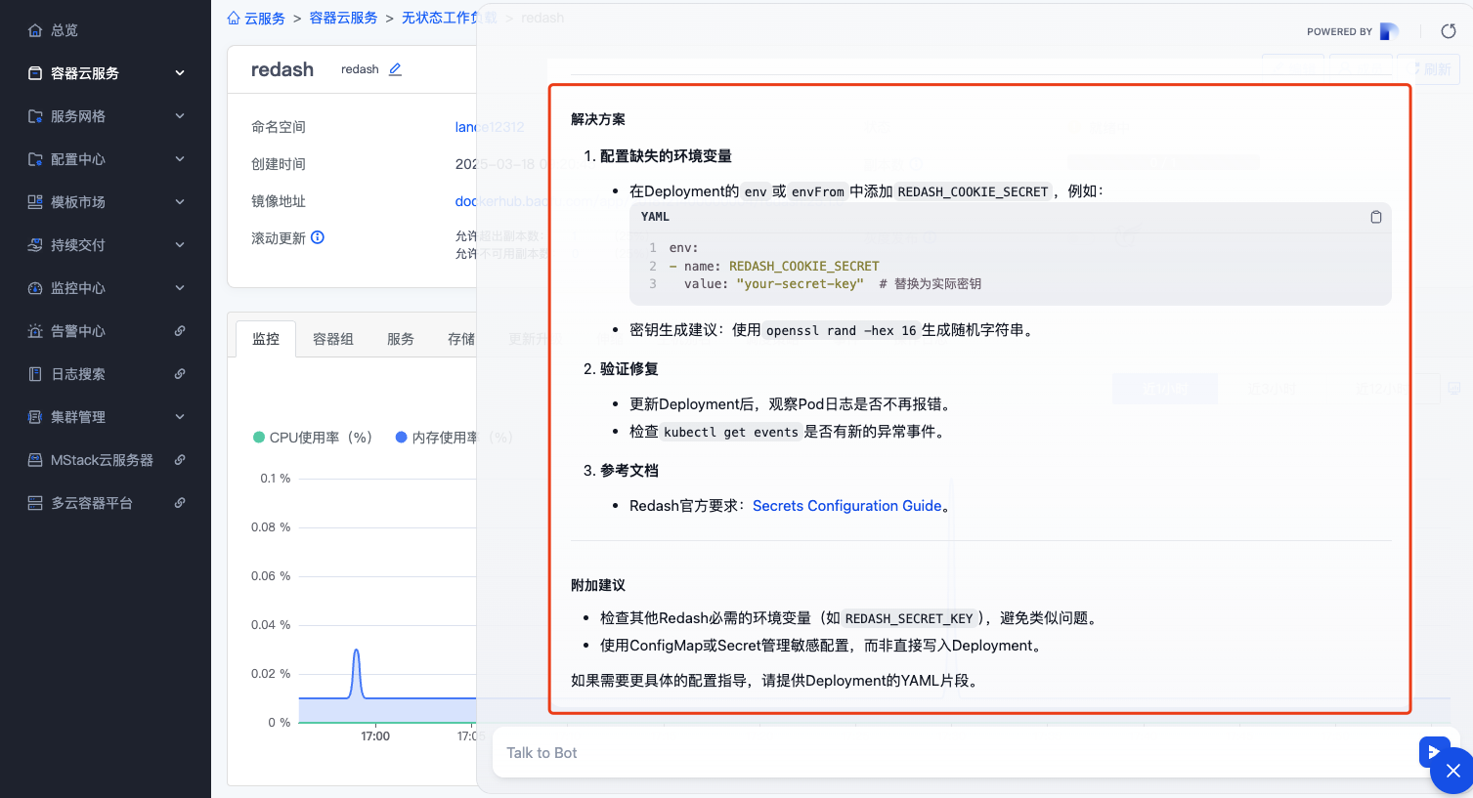Click the 创建时间 label
The image size is (1473, 798).
tap(279, 164)
